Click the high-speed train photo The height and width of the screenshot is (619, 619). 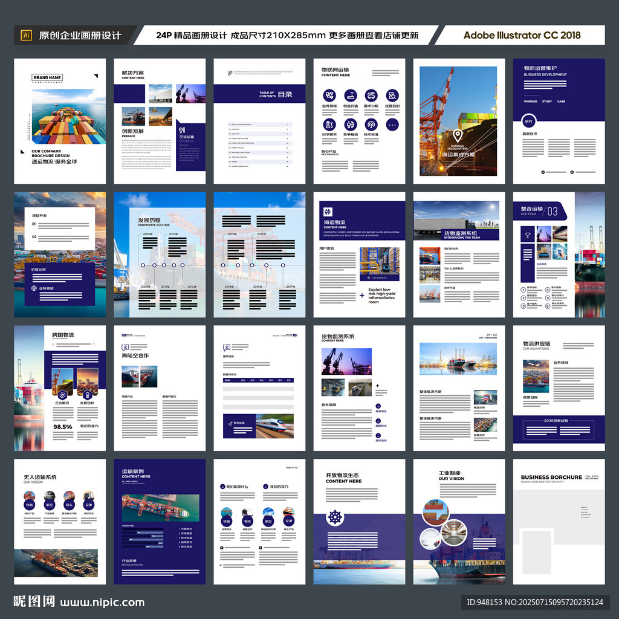click(275, 426)
